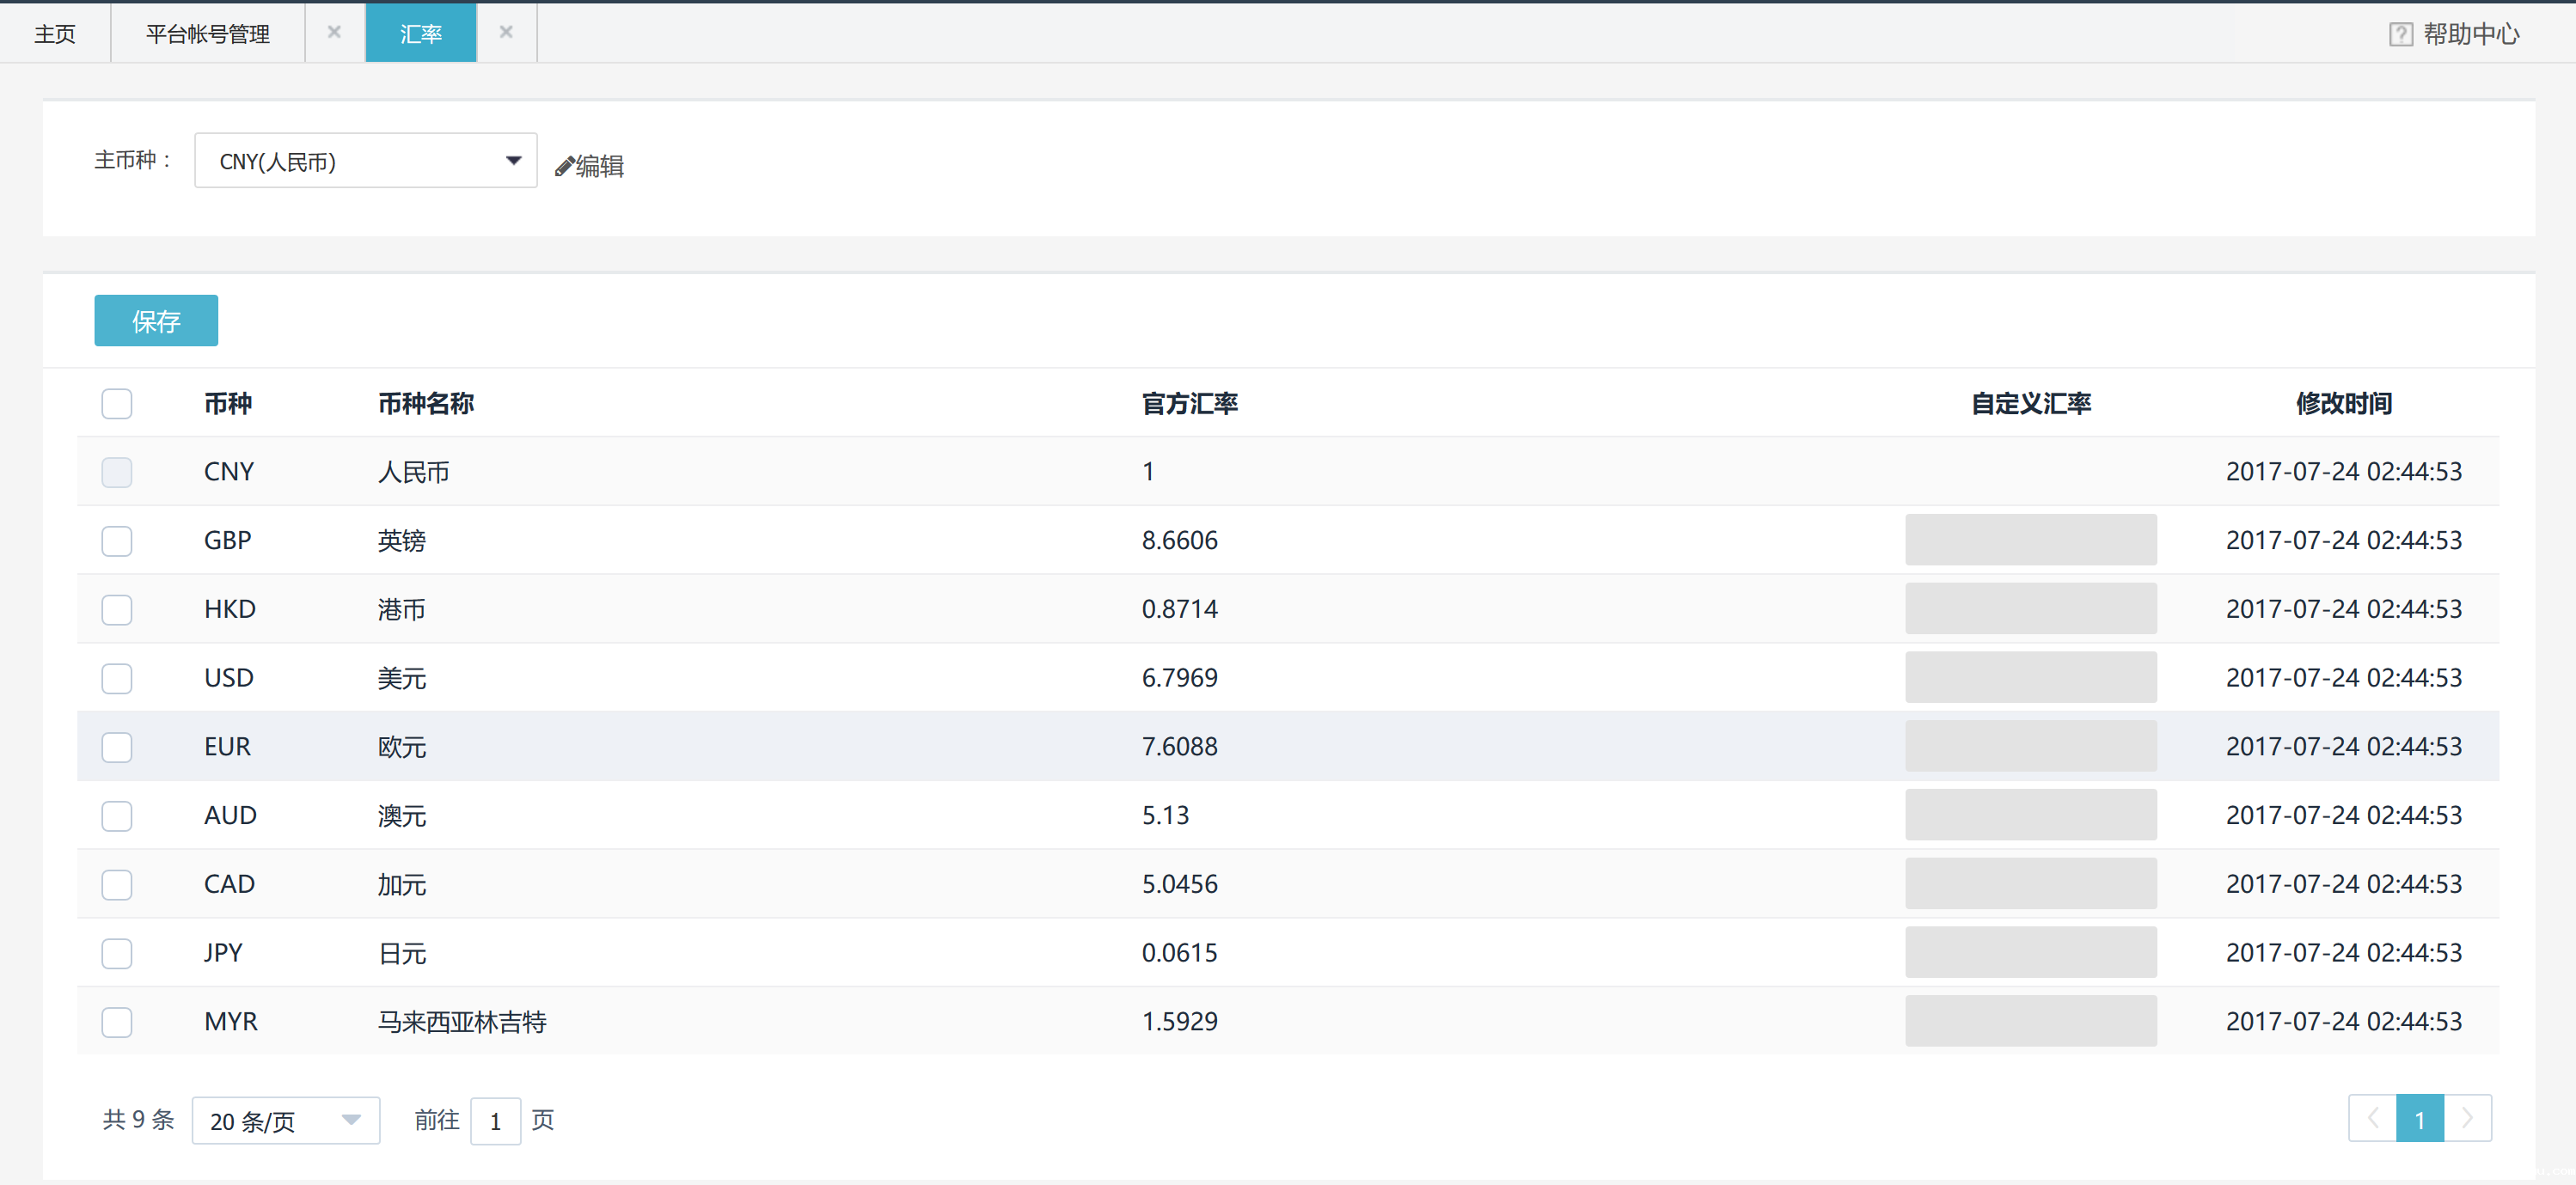Open the 20 条/页 page size dropdown
2576x1185 pixels.
point(285,1120)
